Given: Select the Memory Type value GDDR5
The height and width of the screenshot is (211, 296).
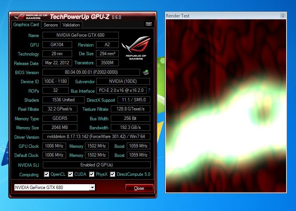Looking at the screenshot, I should click(60, 118).
